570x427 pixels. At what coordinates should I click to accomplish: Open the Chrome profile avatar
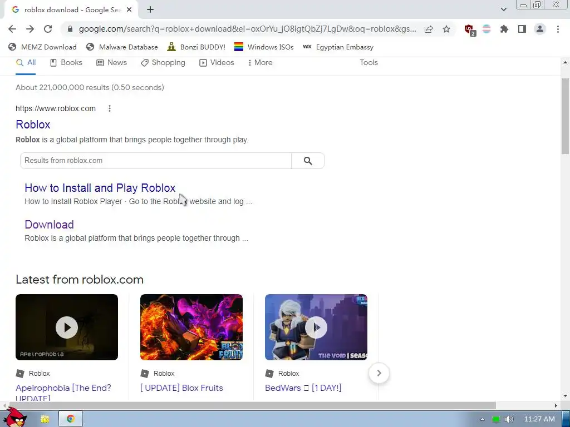click(x=540, y=29)
